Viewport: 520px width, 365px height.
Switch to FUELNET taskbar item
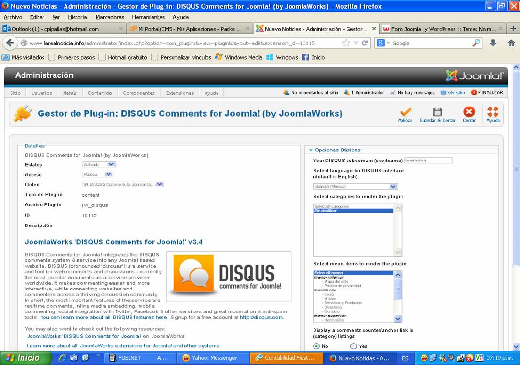coord(139,358)
